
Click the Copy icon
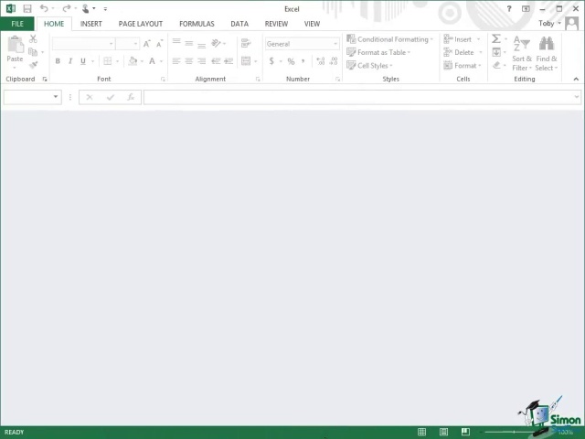[x=33, y=52]
